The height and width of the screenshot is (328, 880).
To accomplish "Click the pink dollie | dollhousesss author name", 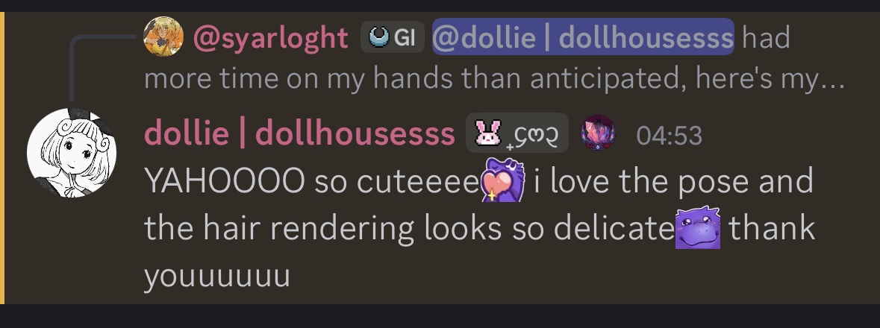I will click(300, 133).
